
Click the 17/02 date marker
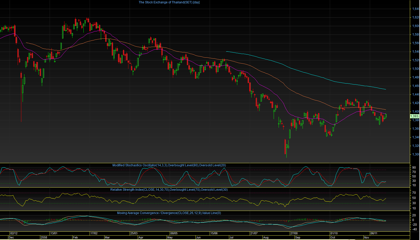(94, 233)
